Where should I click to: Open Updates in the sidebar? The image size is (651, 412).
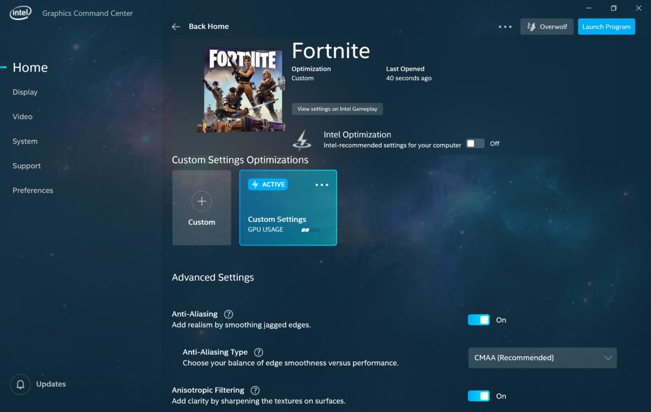pyautogui.click(x=50, y=384)
